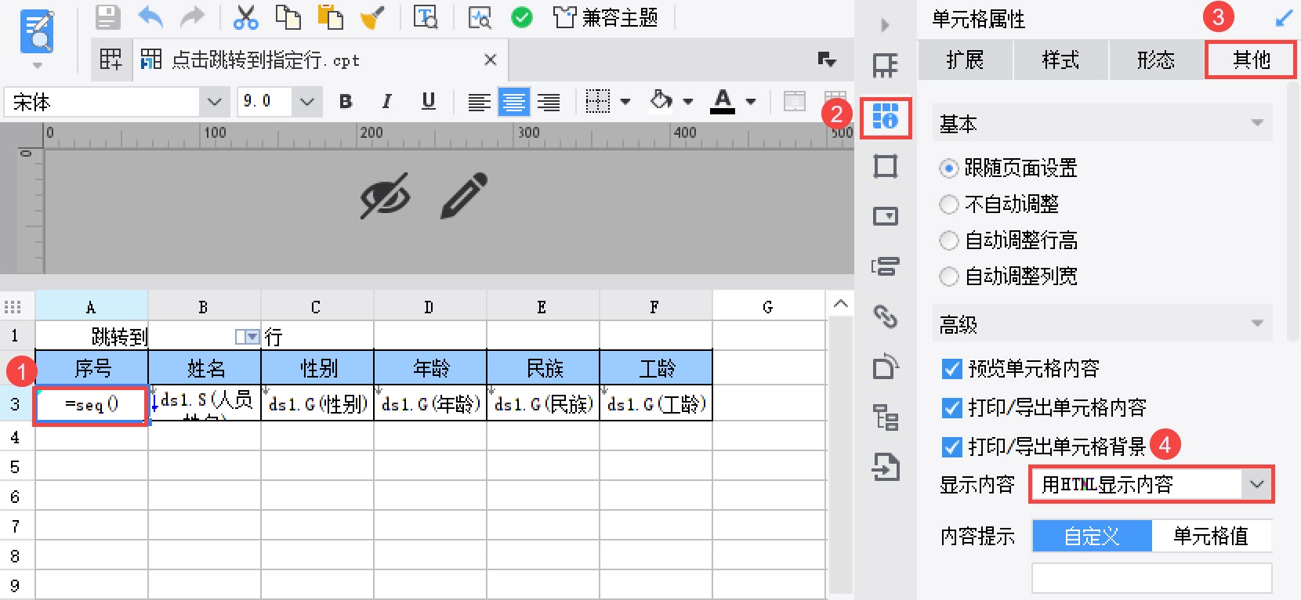Open the 显示内容 HTML dropdown
The height and width of the screenshot is (600, 1301).
click(x=1151, y=485)
